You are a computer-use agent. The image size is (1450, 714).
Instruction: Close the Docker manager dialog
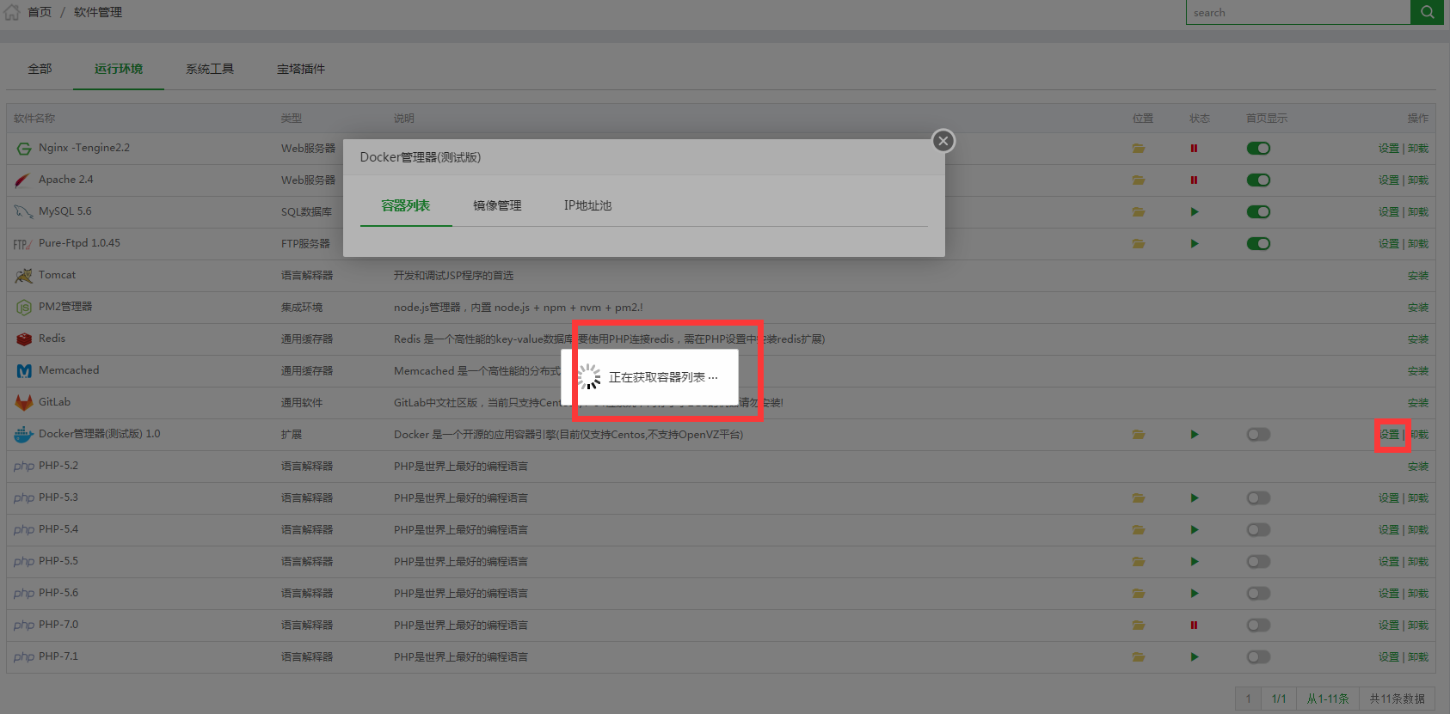943,141
